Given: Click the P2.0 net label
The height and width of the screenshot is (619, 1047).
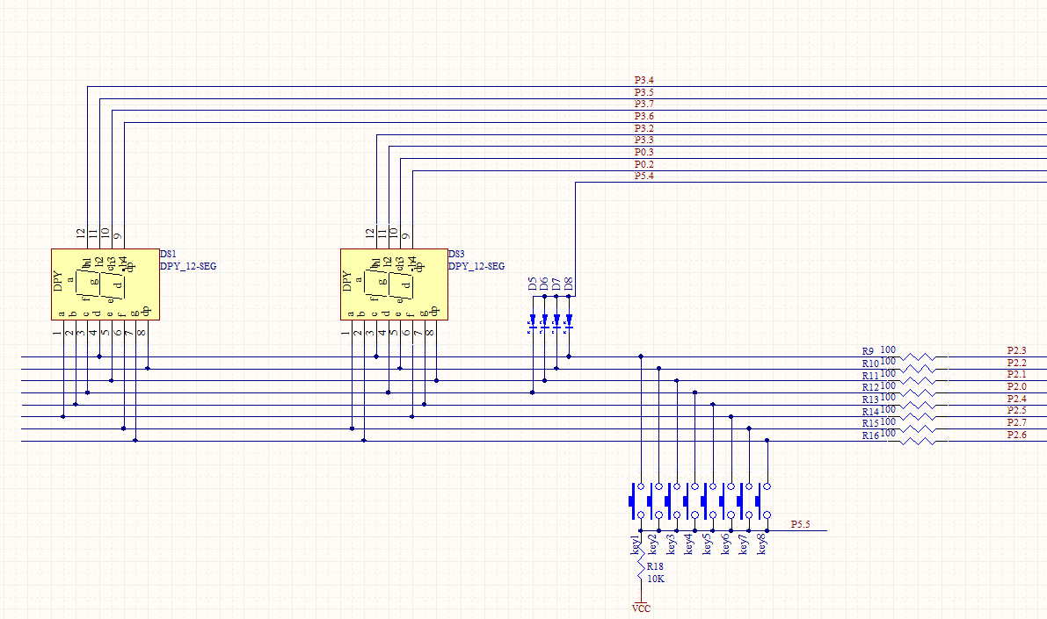Looking at the screenshot, I should coord(1017,386).
